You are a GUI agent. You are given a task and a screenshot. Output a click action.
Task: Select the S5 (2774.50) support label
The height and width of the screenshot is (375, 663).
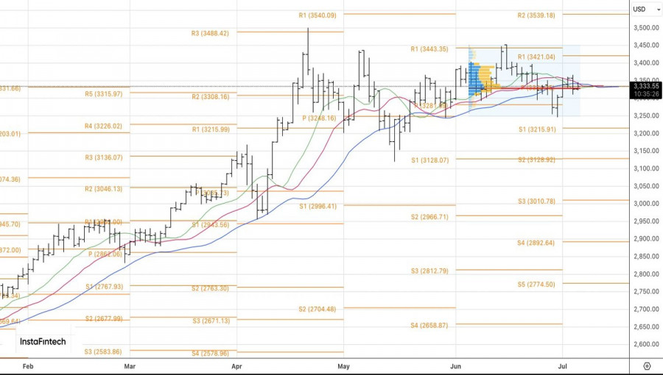click(536, 285)
